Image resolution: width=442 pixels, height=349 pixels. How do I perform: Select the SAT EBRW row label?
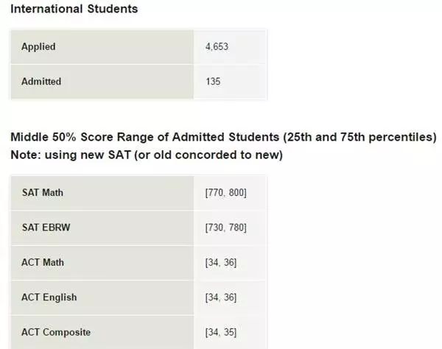(46, 228)
